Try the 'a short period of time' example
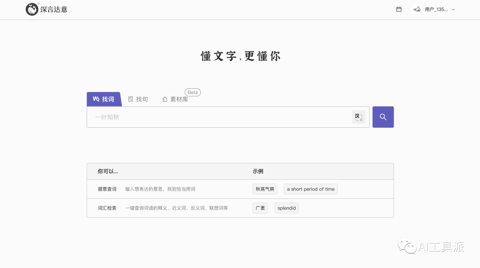Screen dimensions: 480x268 [x=311, y=189]
